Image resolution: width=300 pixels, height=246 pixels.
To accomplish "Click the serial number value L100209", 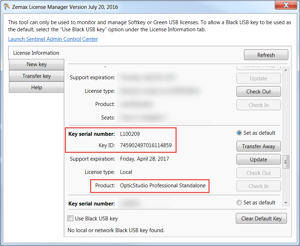I will pos(130,134).
